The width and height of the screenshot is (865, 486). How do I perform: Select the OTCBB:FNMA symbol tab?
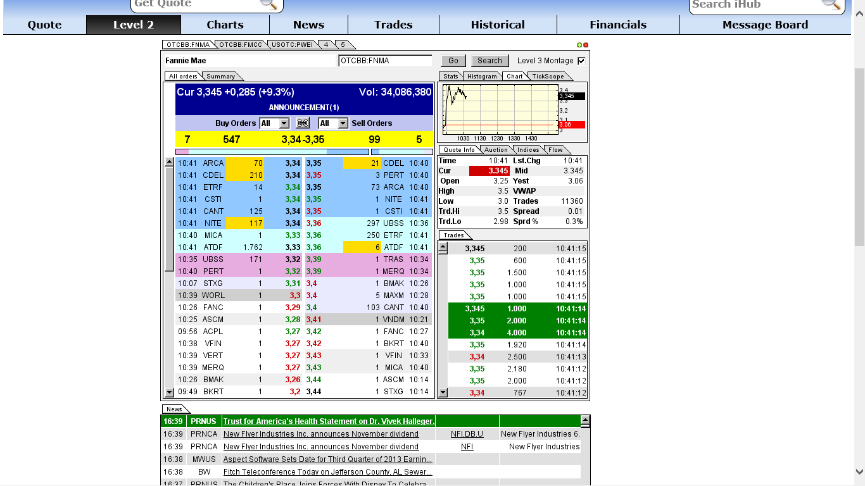tap(188, 44)
